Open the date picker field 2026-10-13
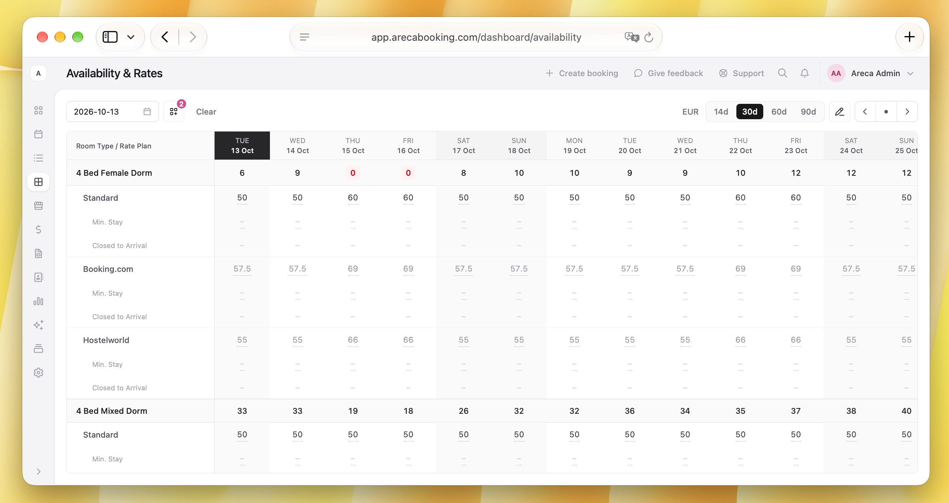The image size is (949, 503). click(x=112, y=112)
